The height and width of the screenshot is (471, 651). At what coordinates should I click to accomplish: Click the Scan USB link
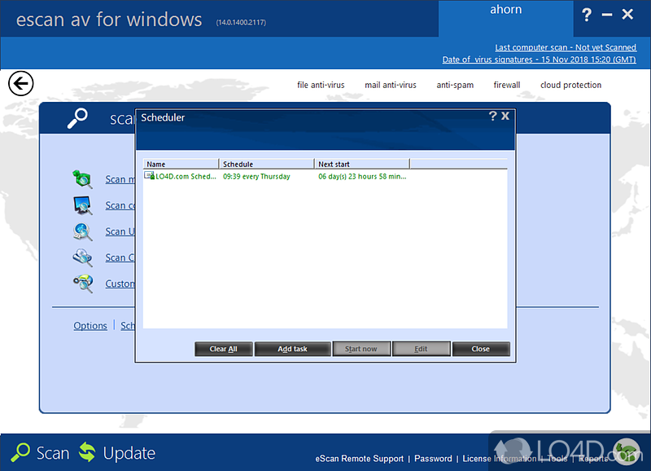coord(120,231)
